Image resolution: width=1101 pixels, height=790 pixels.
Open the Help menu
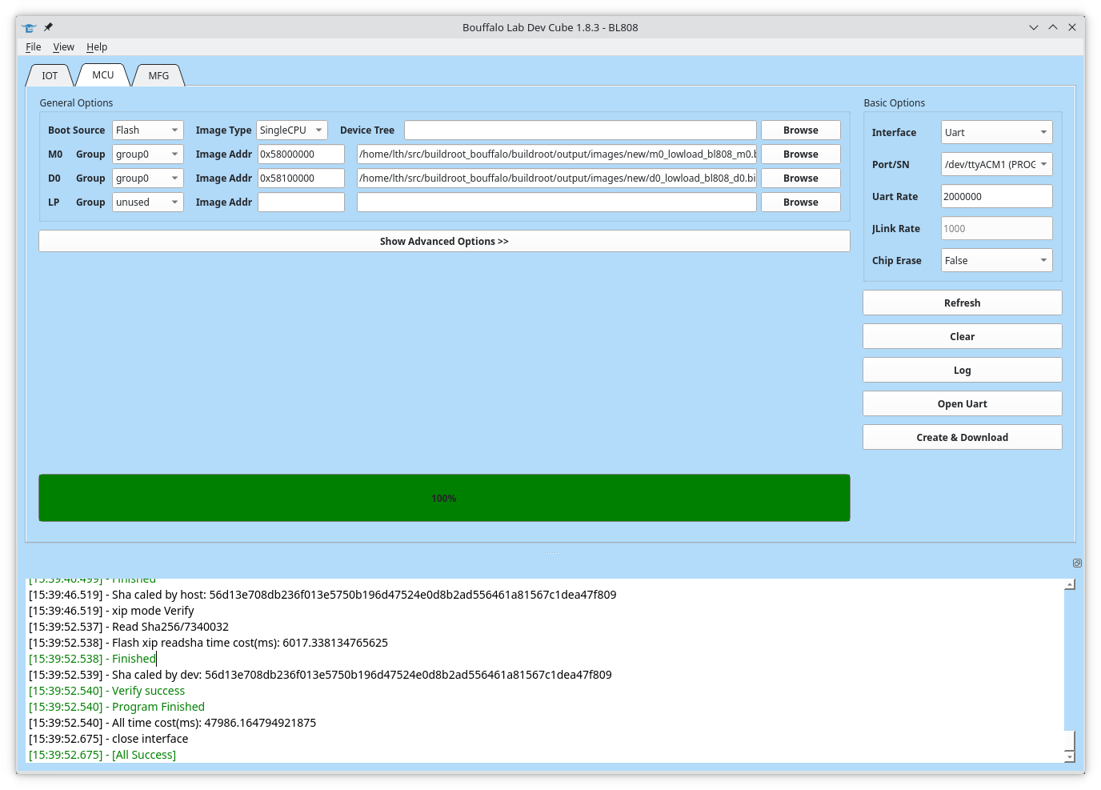pos(97,47)
